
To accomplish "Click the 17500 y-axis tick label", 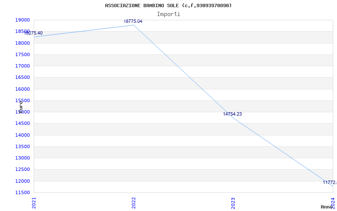I will (22, 54).
